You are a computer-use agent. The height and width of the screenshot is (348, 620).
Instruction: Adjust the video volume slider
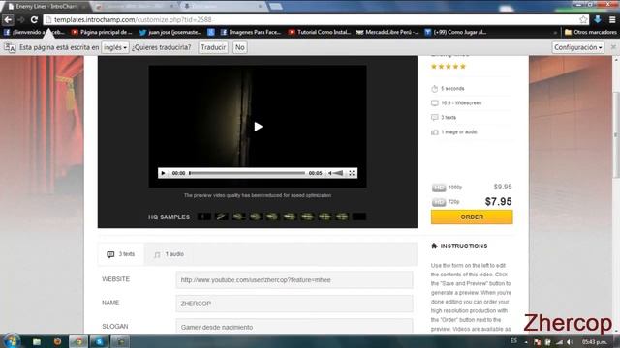click(x=338, y=173)
